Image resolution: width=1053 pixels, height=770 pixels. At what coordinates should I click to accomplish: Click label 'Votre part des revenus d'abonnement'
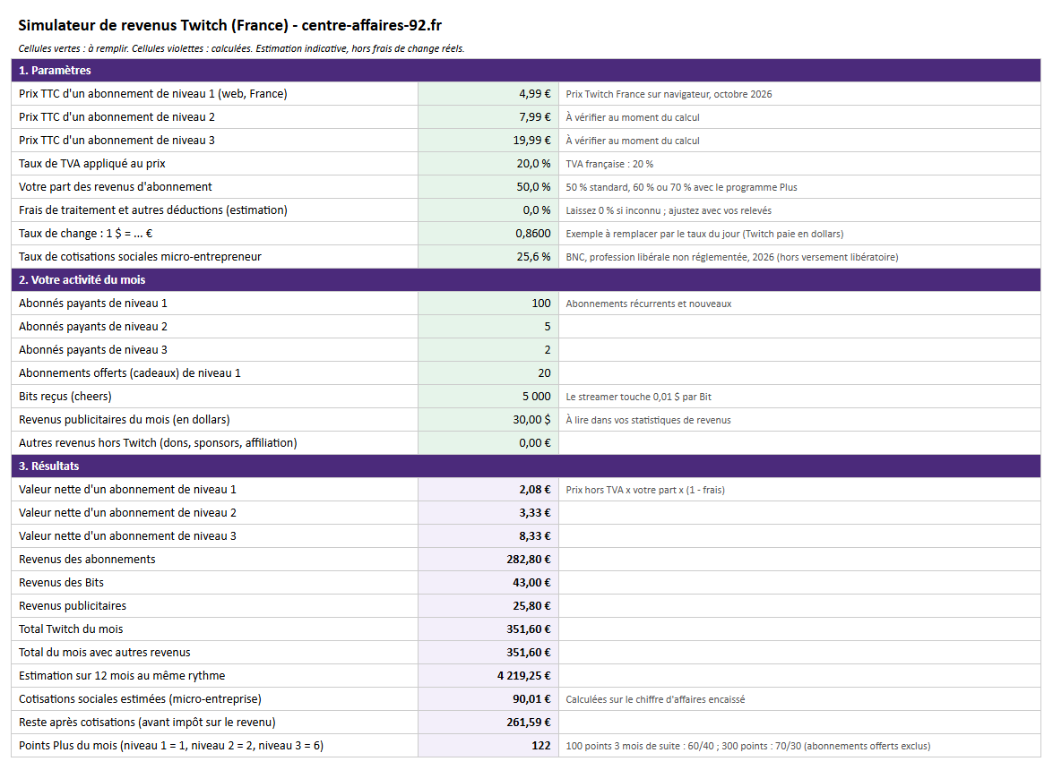[116, 186]
